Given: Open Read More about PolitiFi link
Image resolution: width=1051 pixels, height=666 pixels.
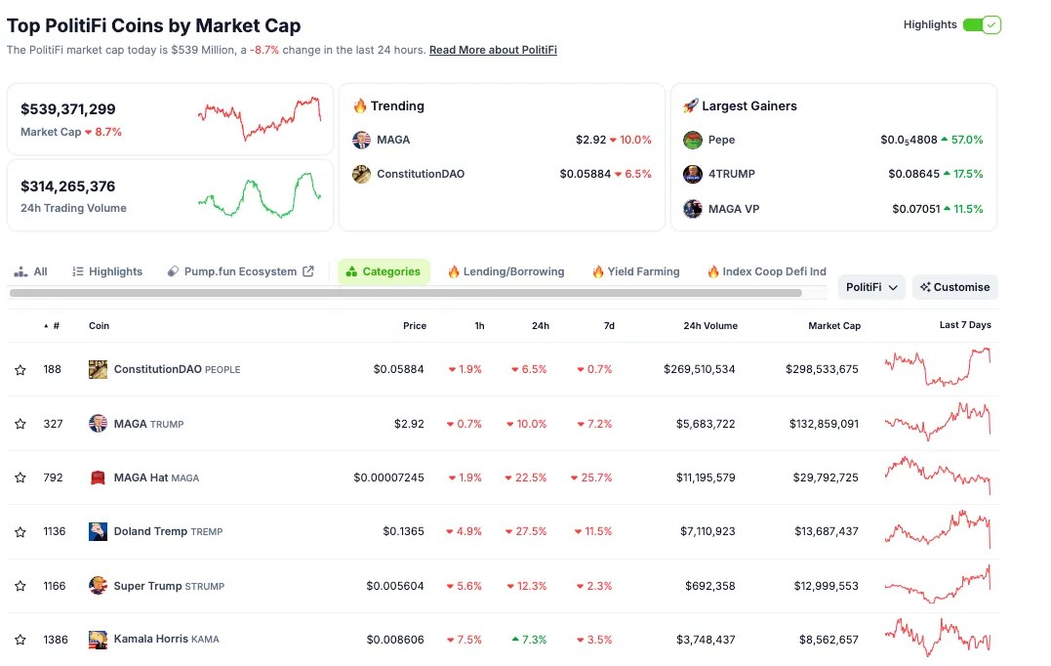Looking at the screenshot, I should click(x=493, y=50).
